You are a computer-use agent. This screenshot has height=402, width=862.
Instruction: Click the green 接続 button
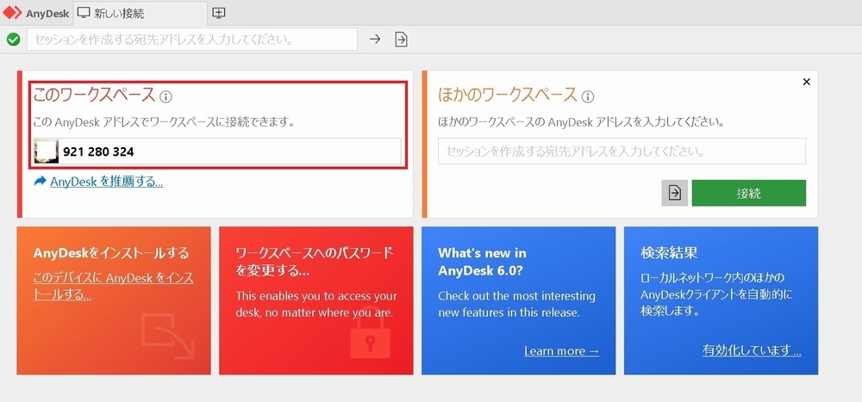[749, 193]
